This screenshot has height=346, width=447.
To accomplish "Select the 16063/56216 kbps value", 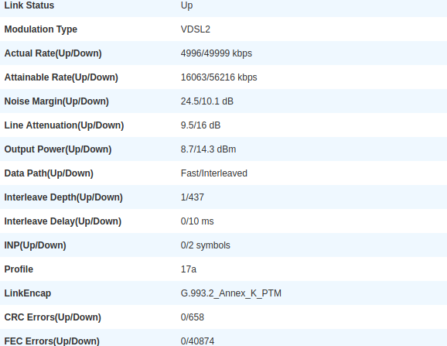I will 219,77.
